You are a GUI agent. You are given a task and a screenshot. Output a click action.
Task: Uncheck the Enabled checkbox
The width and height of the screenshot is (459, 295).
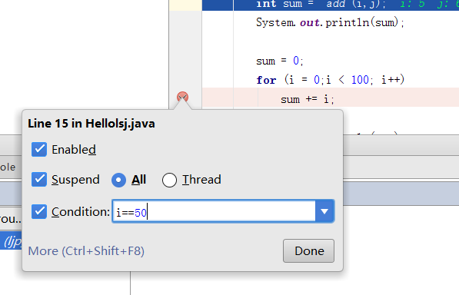click(x=39, y=149)
